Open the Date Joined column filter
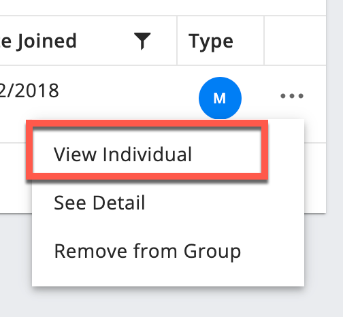 (142, 41)
